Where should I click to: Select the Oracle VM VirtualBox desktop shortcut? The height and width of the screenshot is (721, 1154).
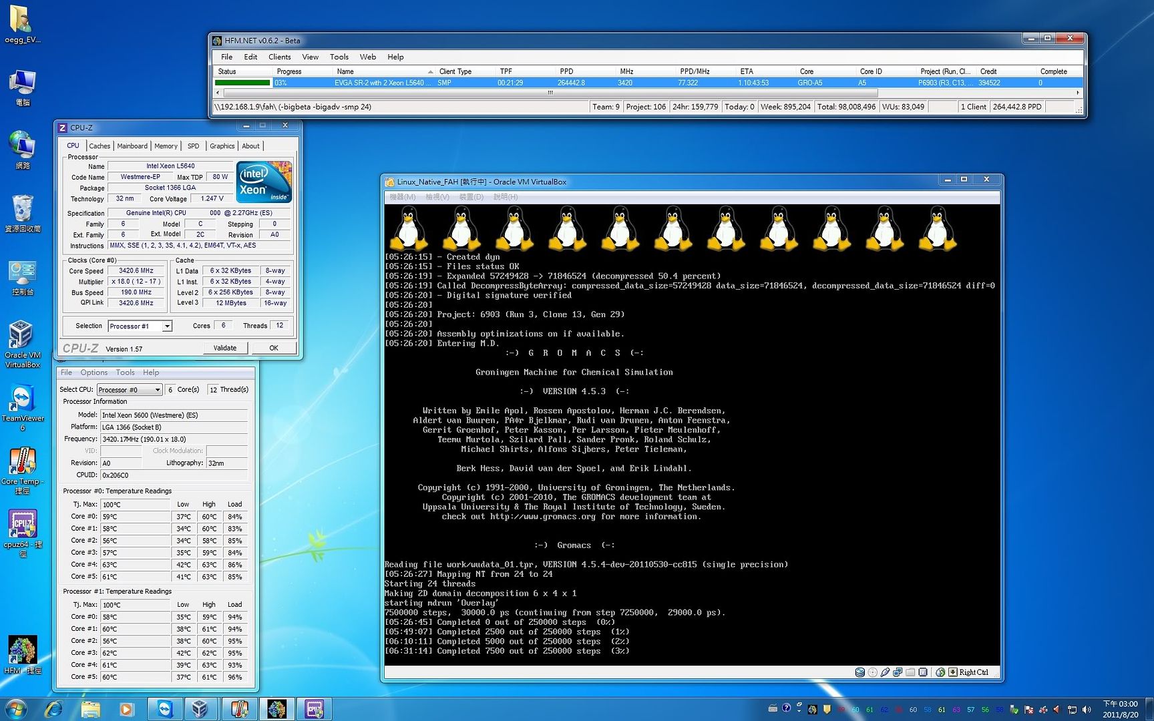tap(22, 344)
